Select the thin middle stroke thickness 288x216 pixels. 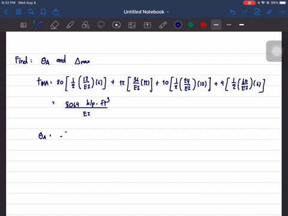coord(229,25)
